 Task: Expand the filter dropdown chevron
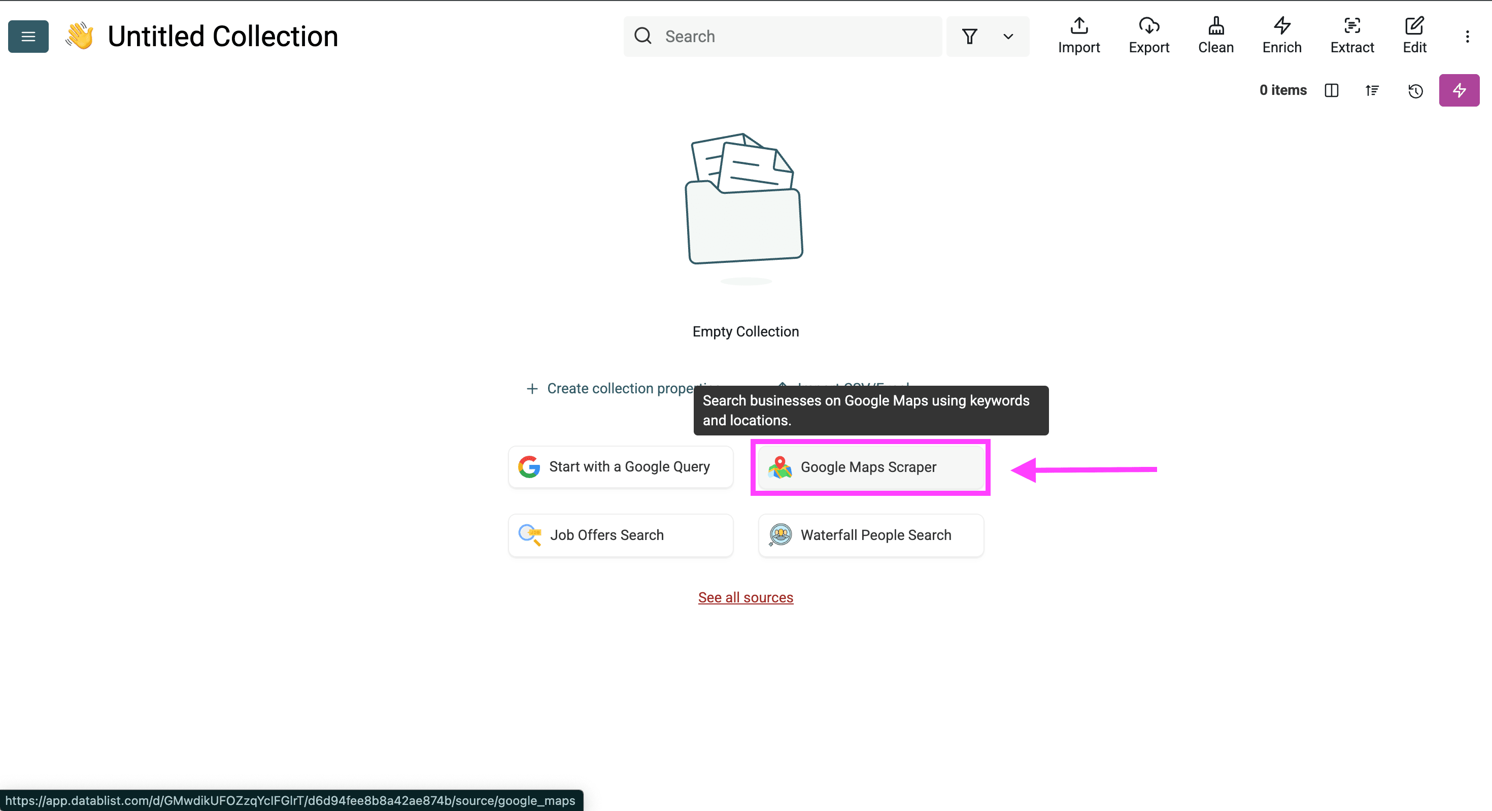point(1008,36)
